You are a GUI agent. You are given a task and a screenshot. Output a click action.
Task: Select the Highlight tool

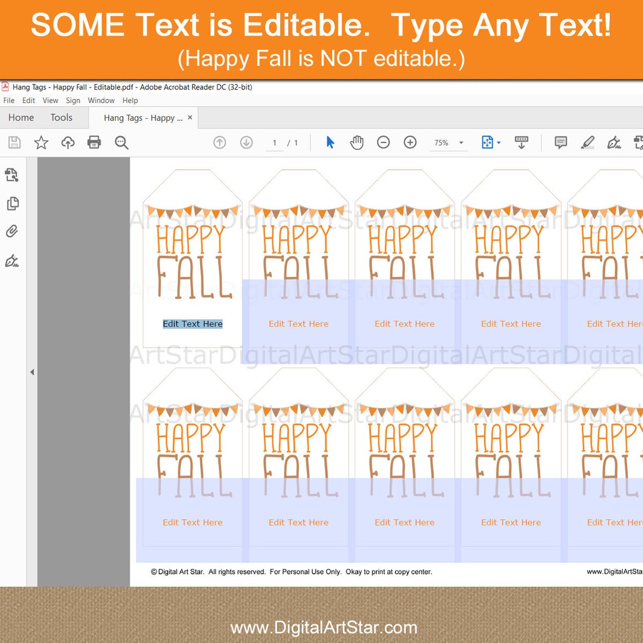pos(587,142)
